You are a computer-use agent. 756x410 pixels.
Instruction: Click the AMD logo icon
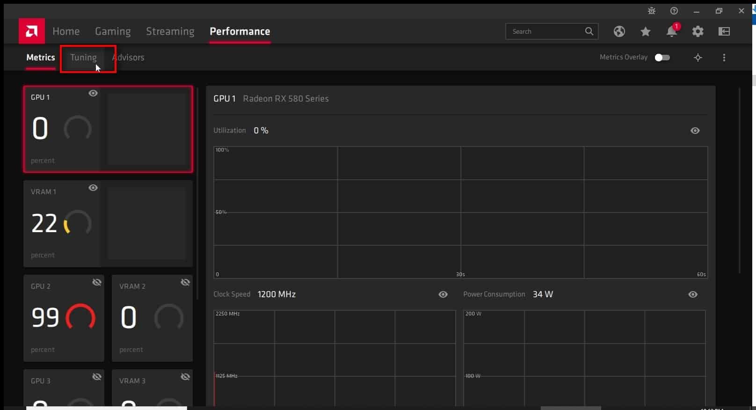(x=31, y=31)
